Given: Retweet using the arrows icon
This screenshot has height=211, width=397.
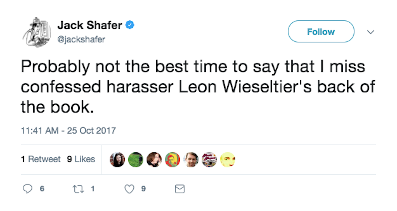Looking at the screenshot, I should tap(77, 189).
